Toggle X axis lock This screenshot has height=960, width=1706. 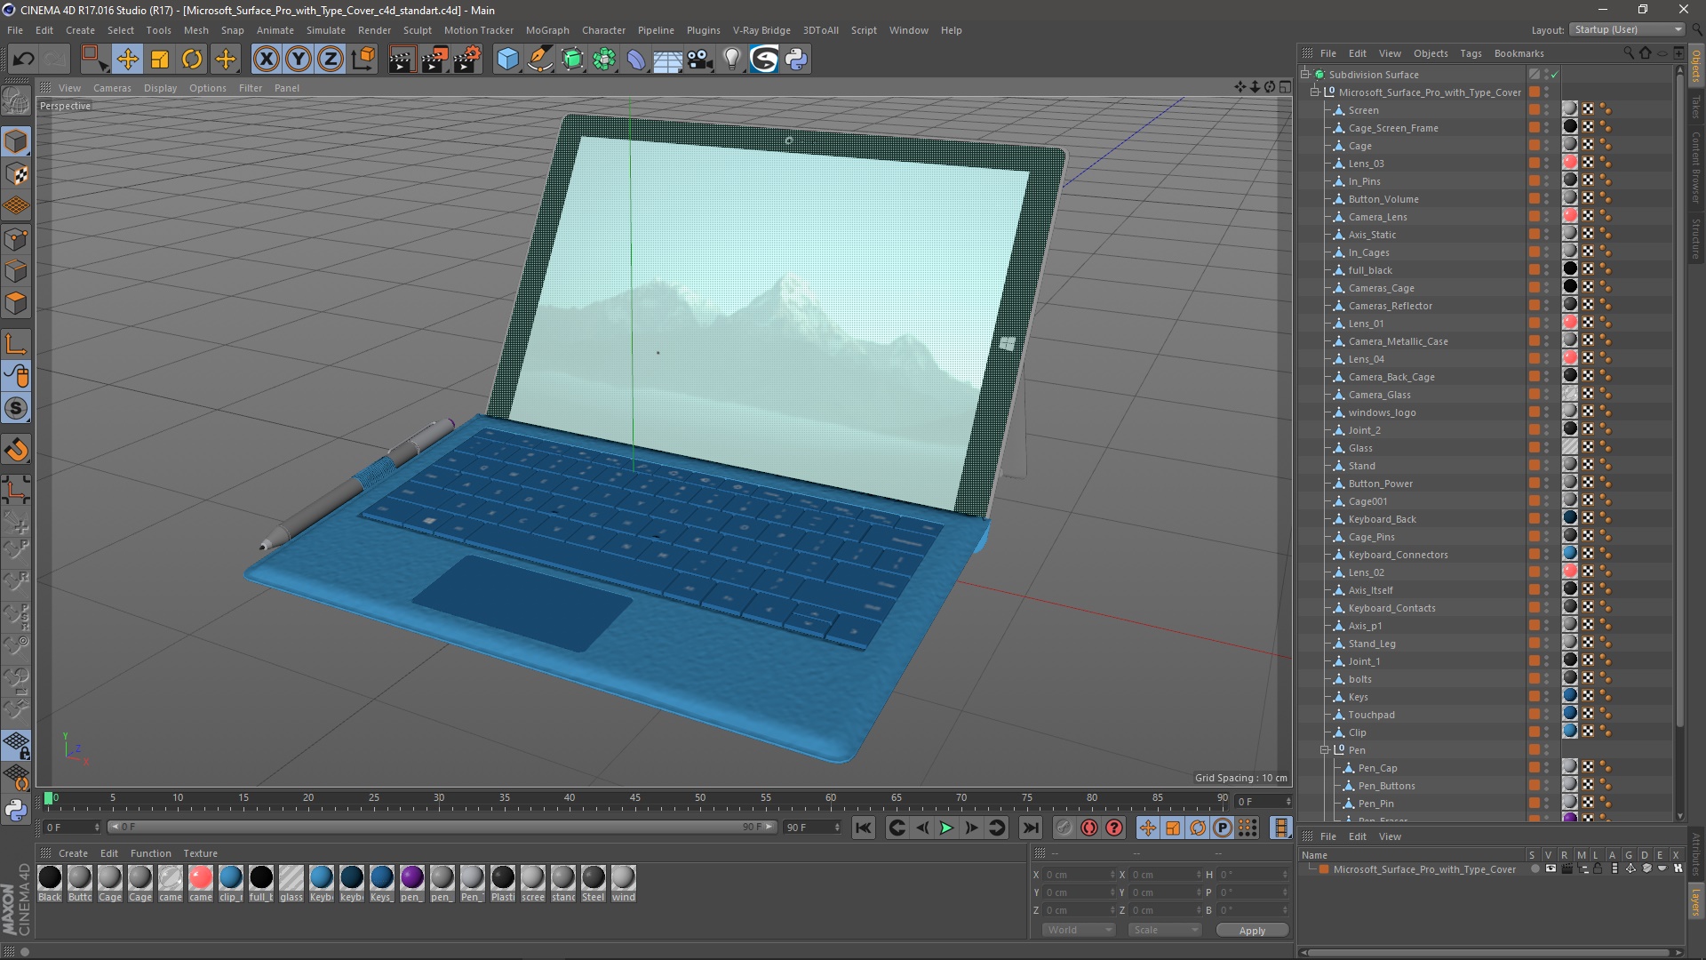click(266, 60)
